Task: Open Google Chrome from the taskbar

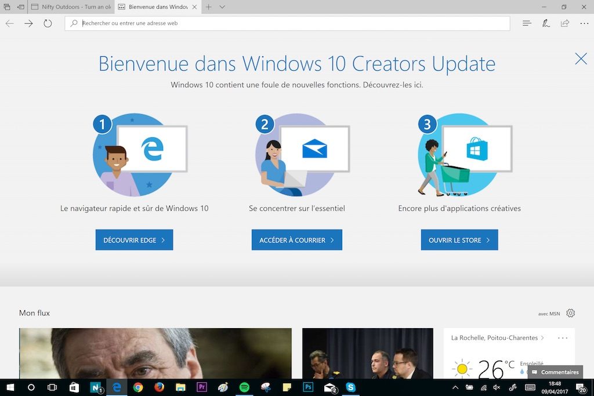Action: [138, 387]
